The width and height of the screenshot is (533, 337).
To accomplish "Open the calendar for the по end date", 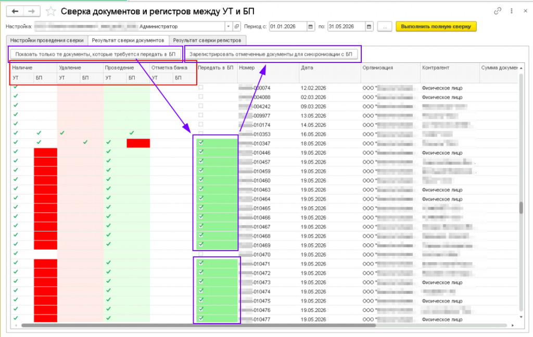I will click(369, 27).
